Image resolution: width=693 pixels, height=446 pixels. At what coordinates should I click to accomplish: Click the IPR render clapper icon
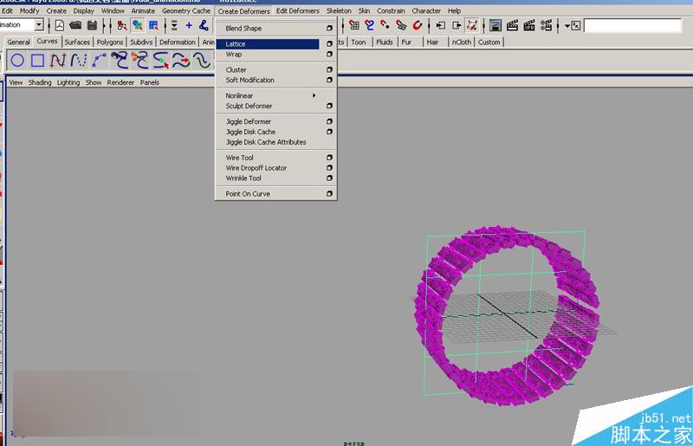[x=529, y=26]
